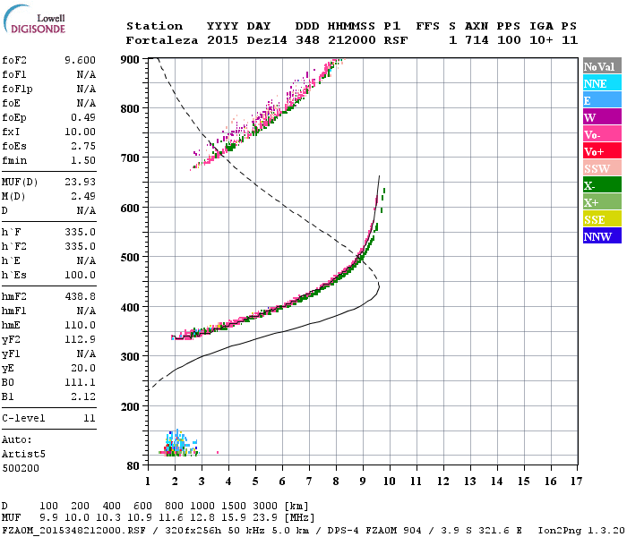Click the 17 MHz frequency axis label

[x=576, y=482]
